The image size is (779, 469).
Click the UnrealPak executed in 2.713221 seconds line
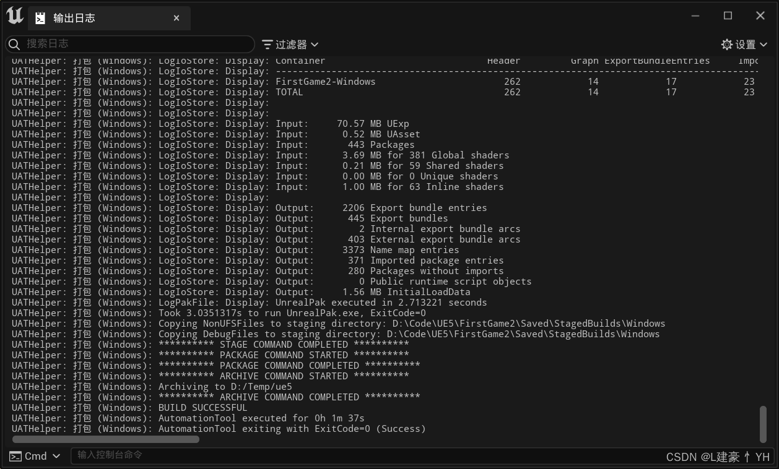point(250,303)
